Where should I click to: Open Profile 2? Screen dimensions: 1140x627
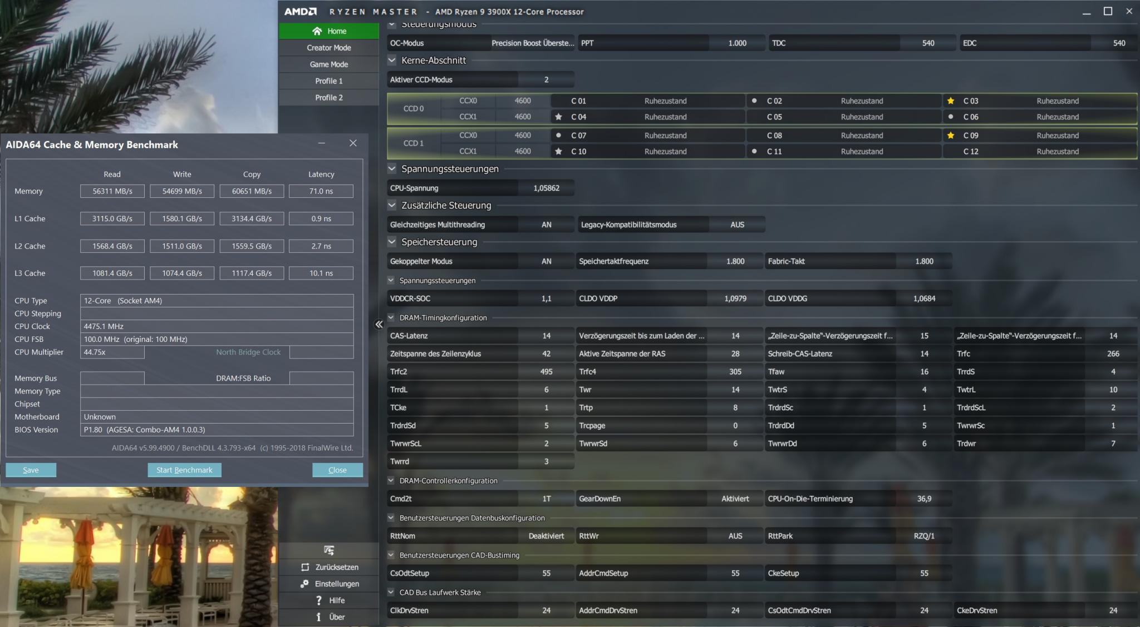point(329,97)
